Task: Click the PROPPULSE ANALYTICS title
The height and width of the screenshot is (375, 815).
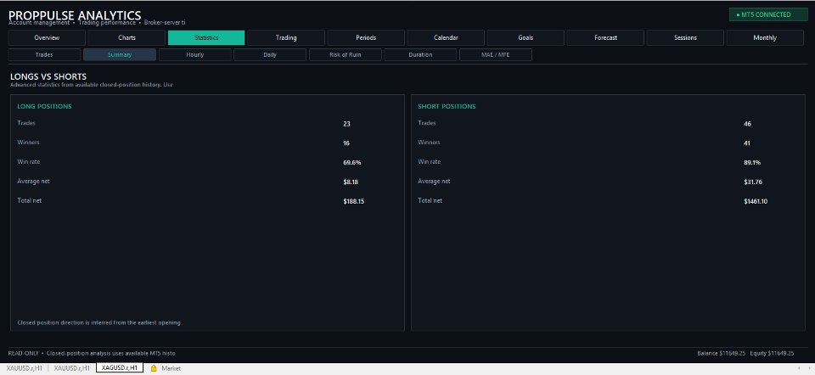Action: click(75, 15)
